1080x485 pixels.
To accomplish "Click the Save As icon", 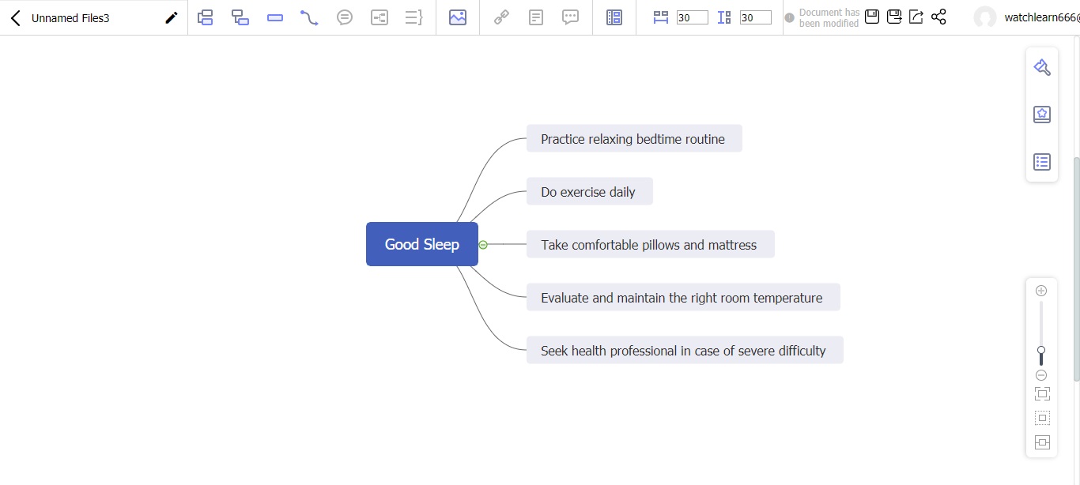I will click(x=894, y=17).
